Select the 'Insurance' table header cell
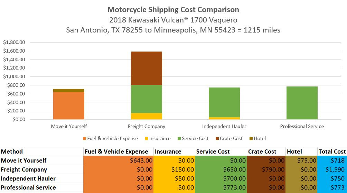 (x=174, y=151)
